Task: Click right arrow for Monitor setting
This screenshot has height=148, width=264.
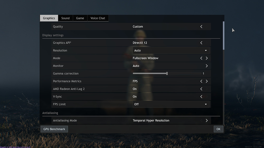Action: click(207, 66)
